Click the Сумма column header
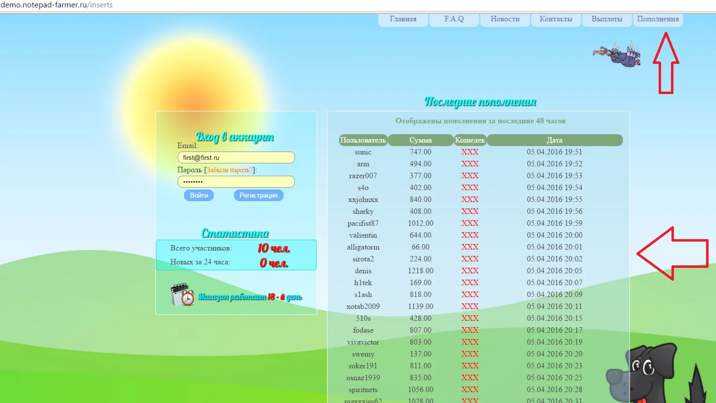Screen dimensions: 716x403 tap(421, 140)
